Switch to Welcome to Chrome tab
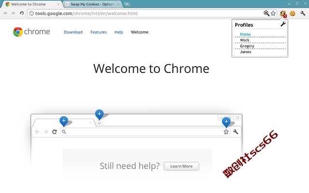 coord(31,4)
